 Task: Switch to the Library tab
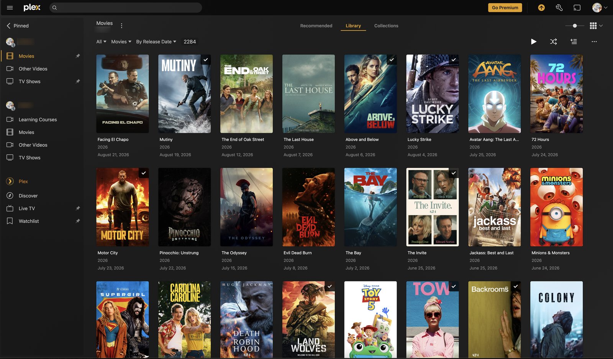tap(353, 26)
